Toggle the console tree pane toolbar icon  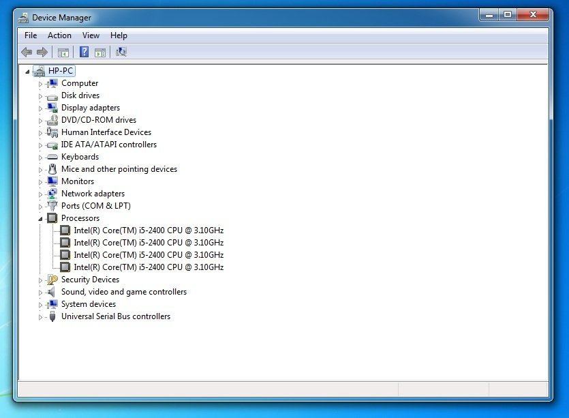[x=63, y=53]
